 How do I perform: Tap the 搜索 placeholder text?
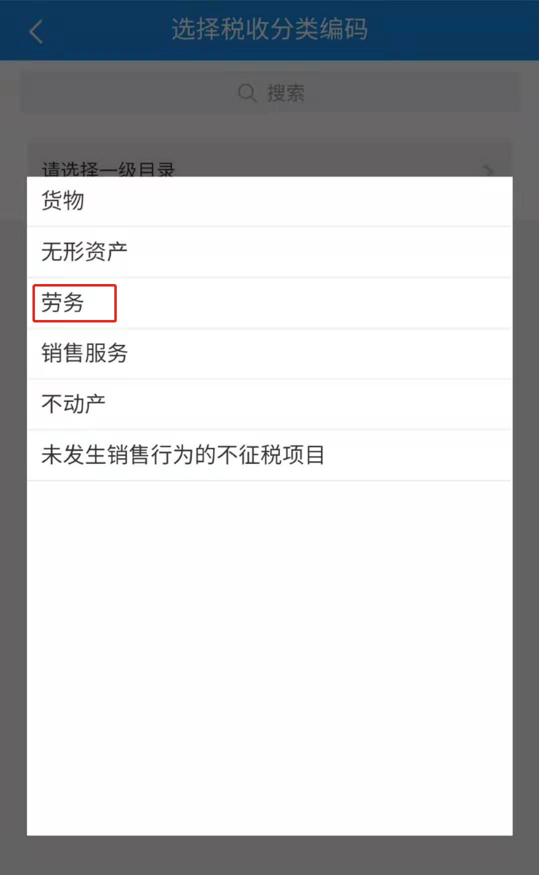285,93
